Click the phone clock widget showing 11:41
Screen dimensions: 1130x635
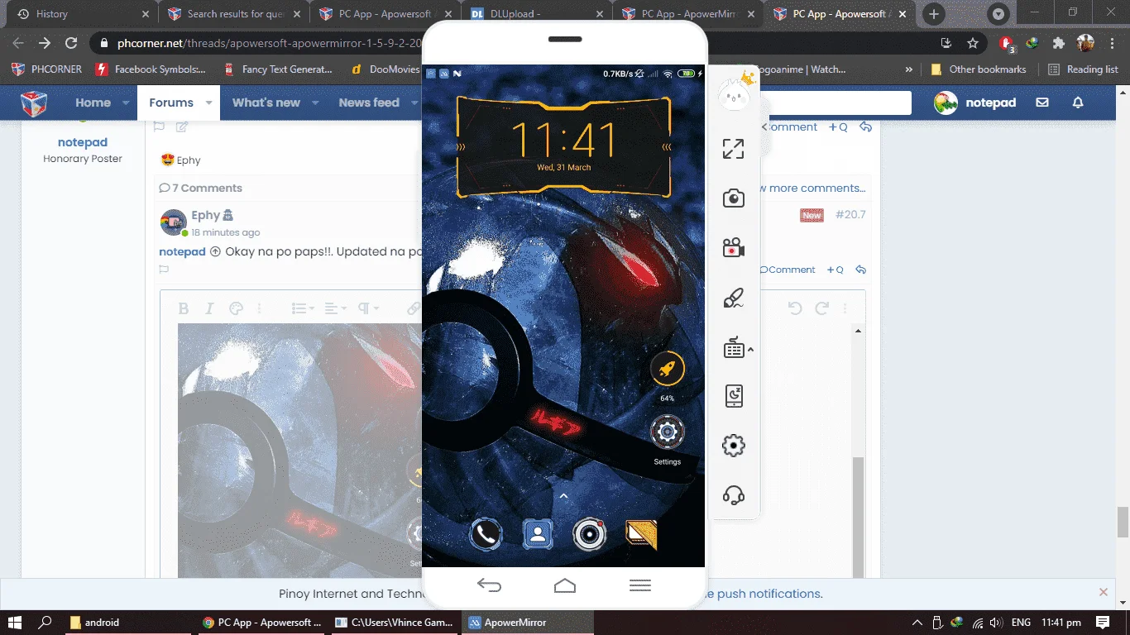[563, 147]
